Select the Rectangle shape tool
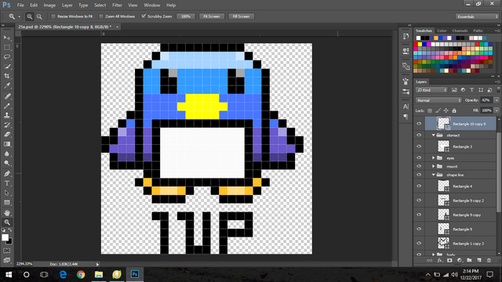 point(7,202)
